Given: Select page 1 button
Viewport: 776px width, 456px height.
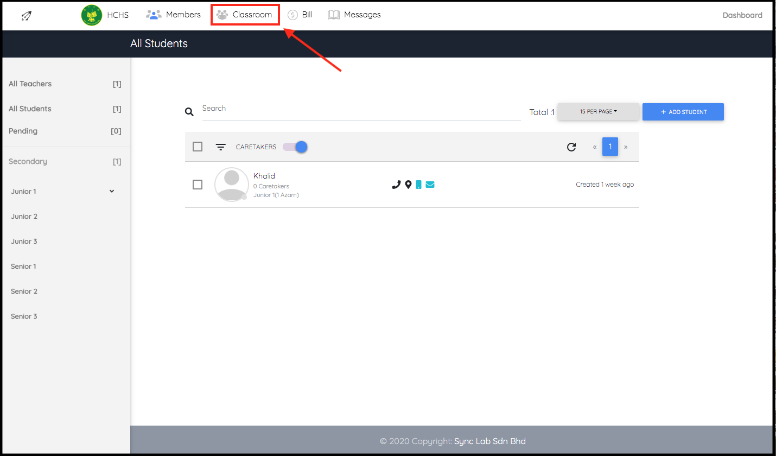Looking at the screenshot, I should pos(610,147).
